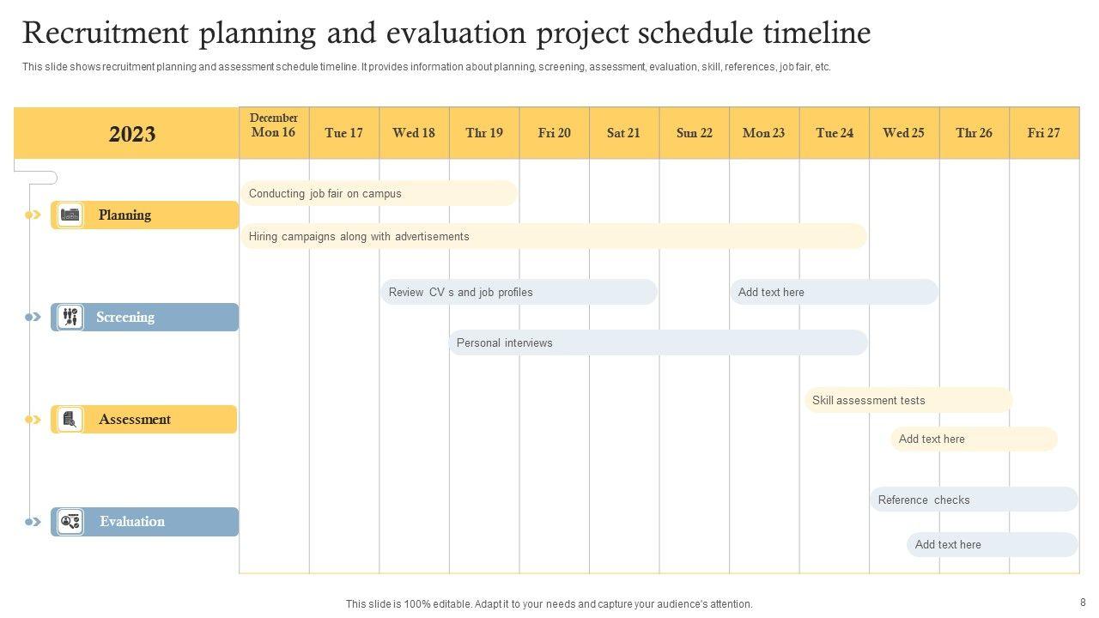Click the blue arrow marker beside Screening

click(x=33, y=318)
